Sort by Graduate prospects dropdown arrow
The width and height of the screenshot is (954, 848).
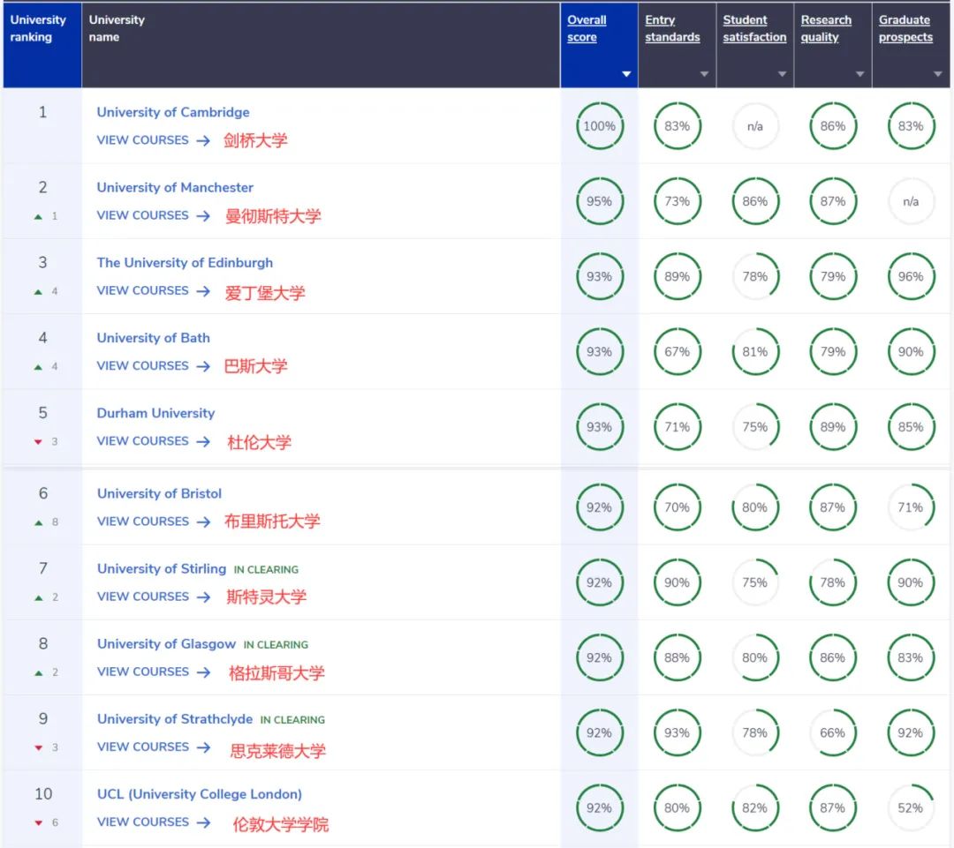coord(937,74)
